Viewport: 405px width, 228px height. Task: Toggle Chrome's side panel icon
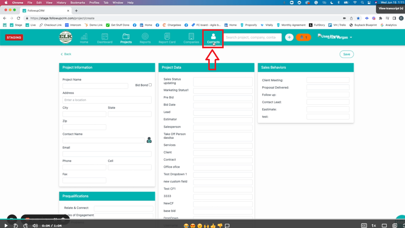pos(394,18)
